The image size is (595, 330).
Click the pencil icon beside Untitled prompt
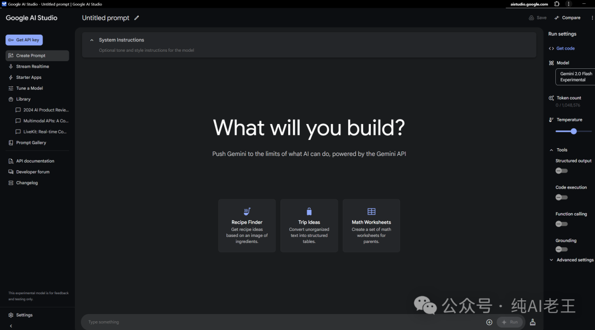pos(137,18)
